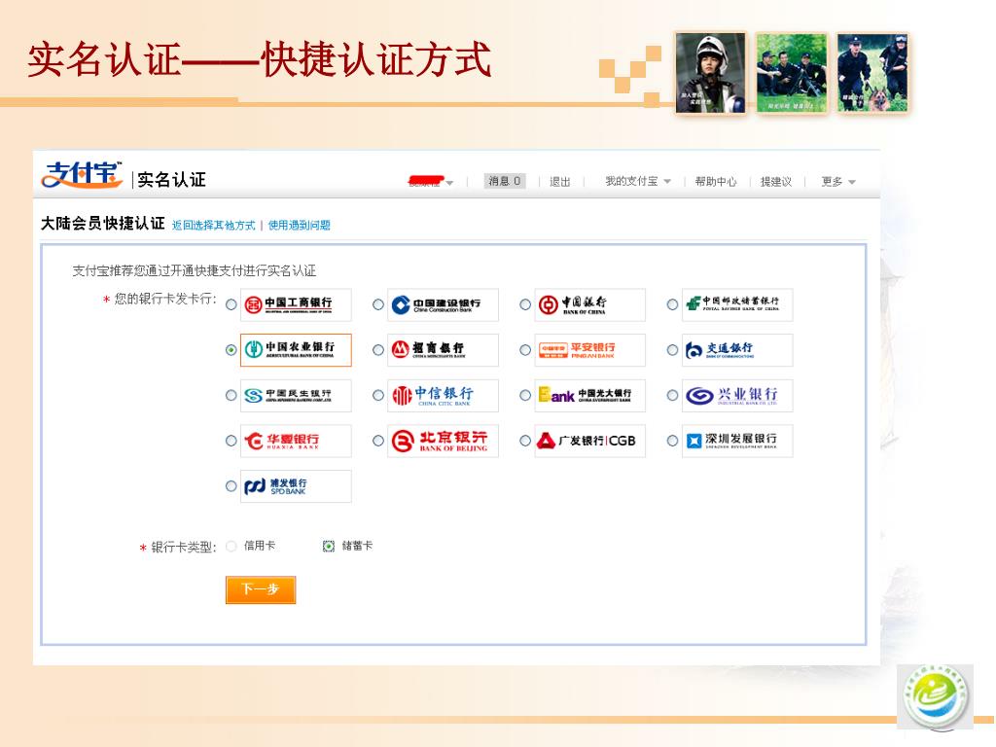Open 帮助中心 help center
This screenshot has height=747, width=996.
pos(716,182)
